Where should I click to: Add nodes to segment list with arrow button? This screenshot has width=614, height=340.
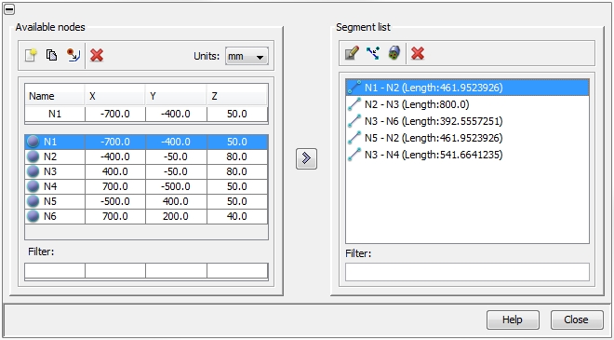point(306,158)
